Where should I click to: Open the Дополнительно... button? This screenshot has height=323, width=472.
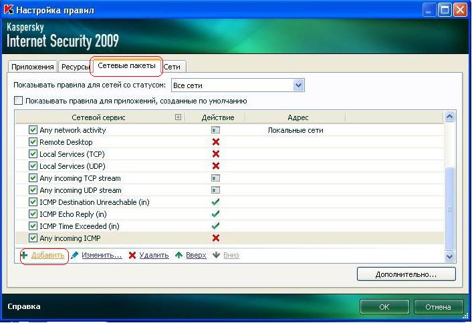406,274
